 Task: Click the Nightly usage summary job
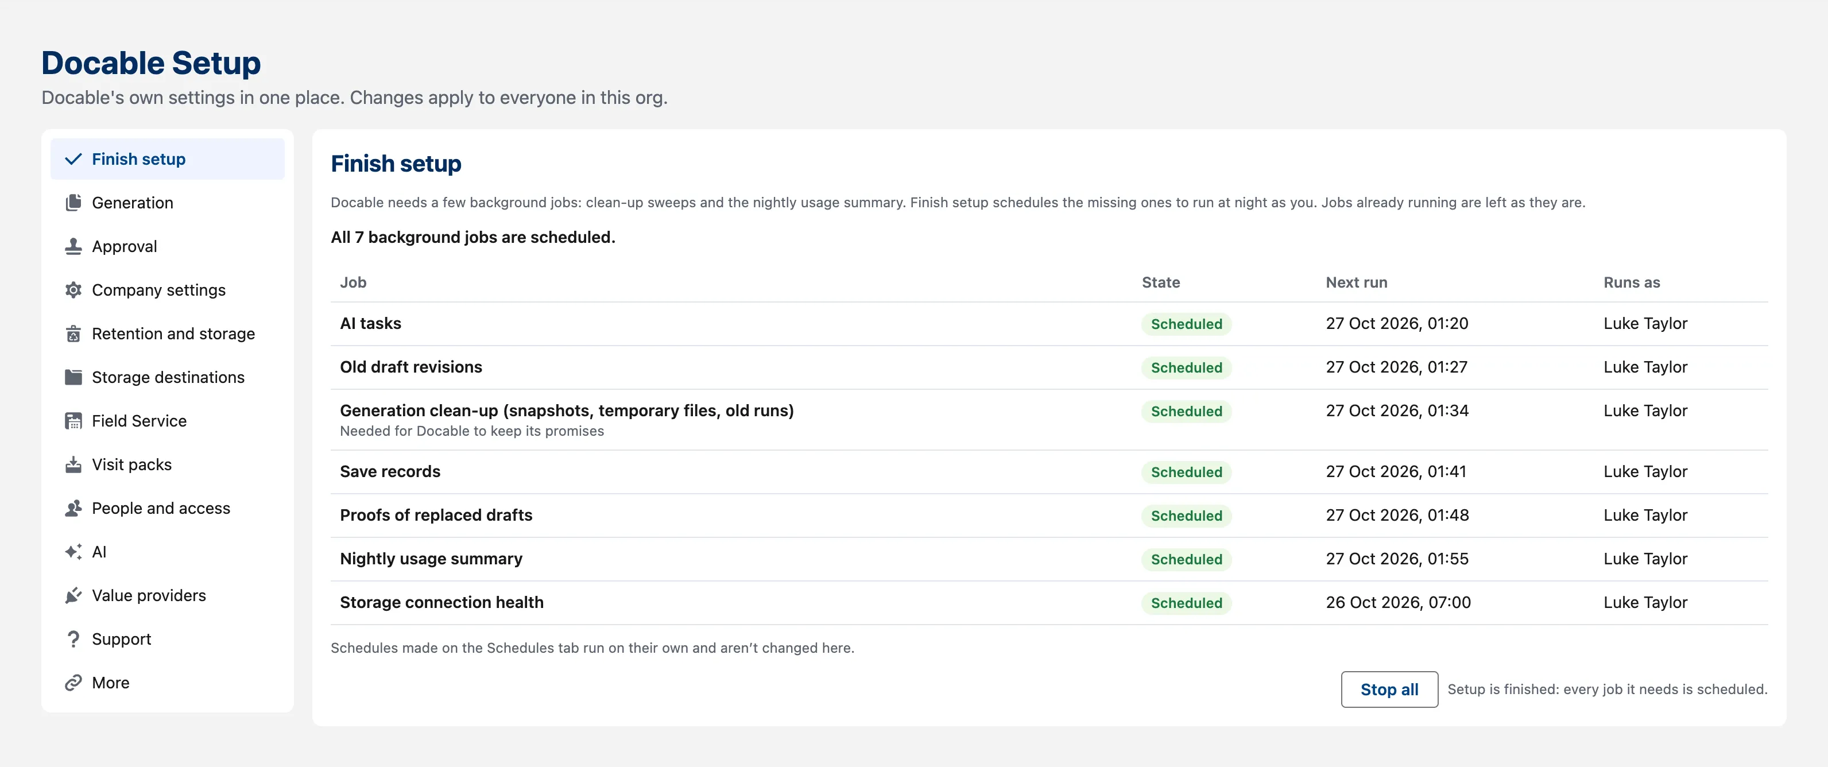click(x=431, y=559)
